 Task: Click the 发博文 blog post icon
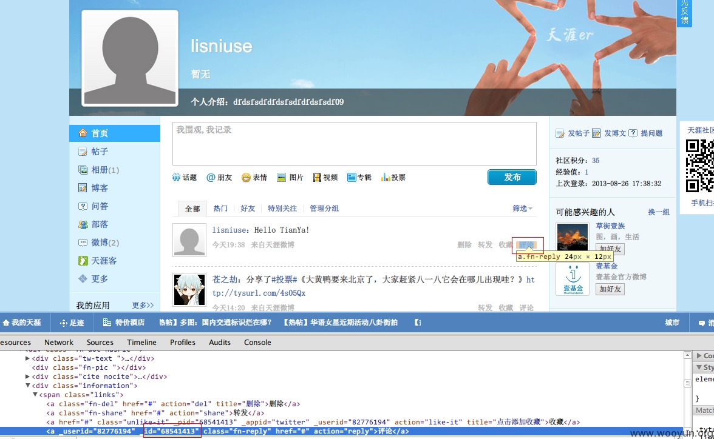tap(596, 133)
